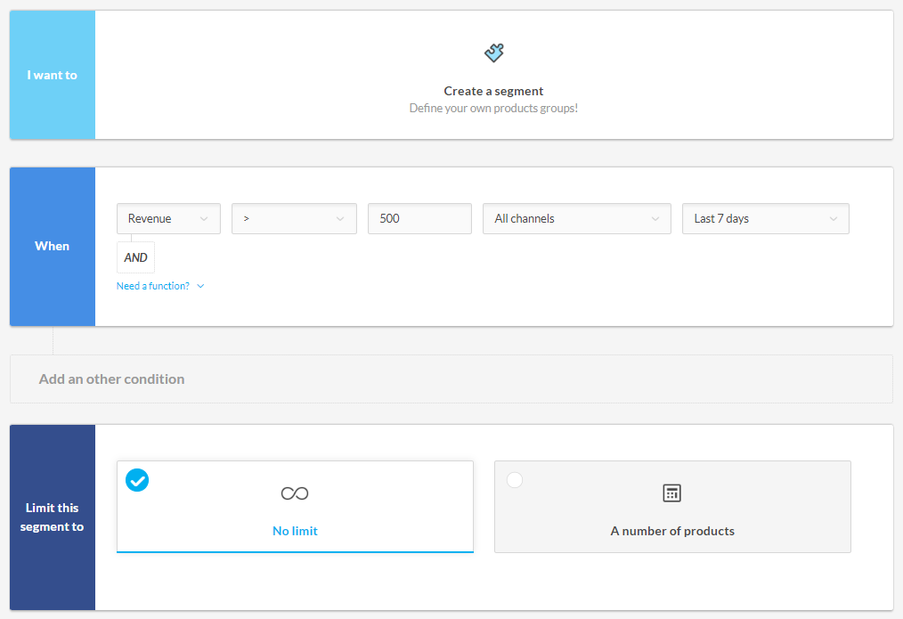Click Add an other condition
The image size is (903, 619).
(112, 379)
